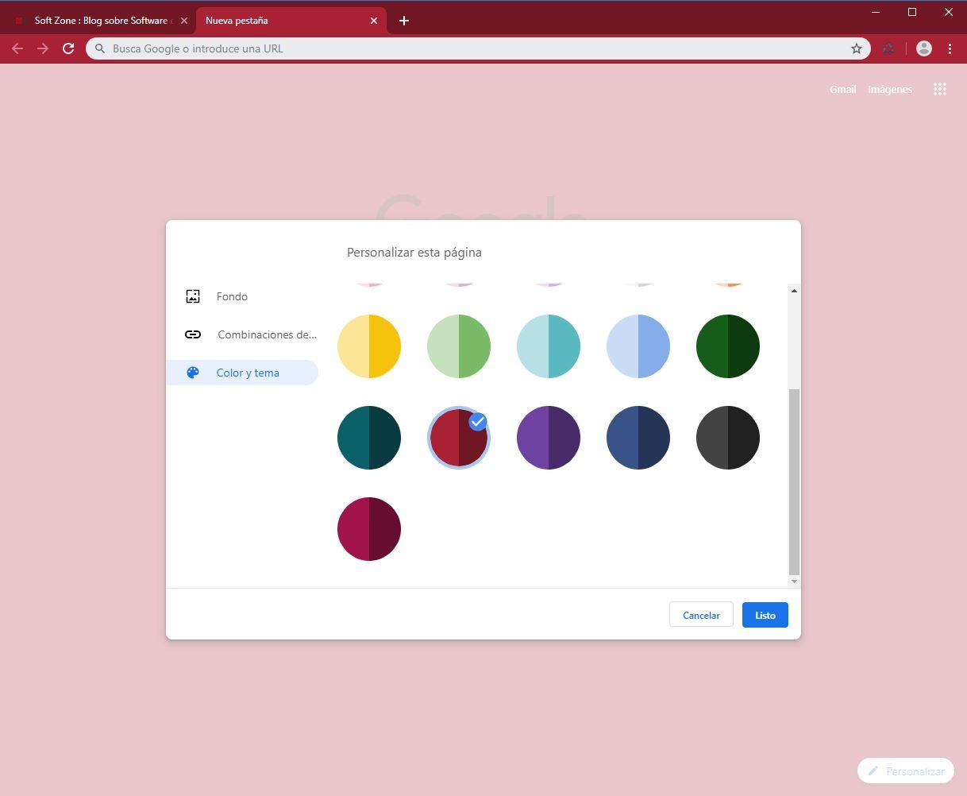Select the Nueva pestaña tab
Image resolution: width=967 pixels, height=796 pixels.
(x=291, y=21)
